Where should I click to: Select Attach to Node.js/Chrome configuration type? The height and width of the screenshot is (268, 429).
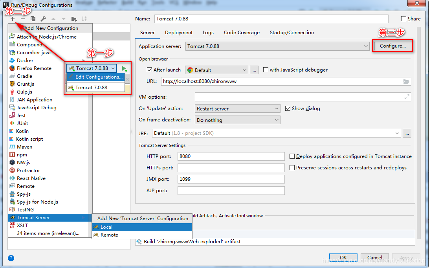[50, 37]
